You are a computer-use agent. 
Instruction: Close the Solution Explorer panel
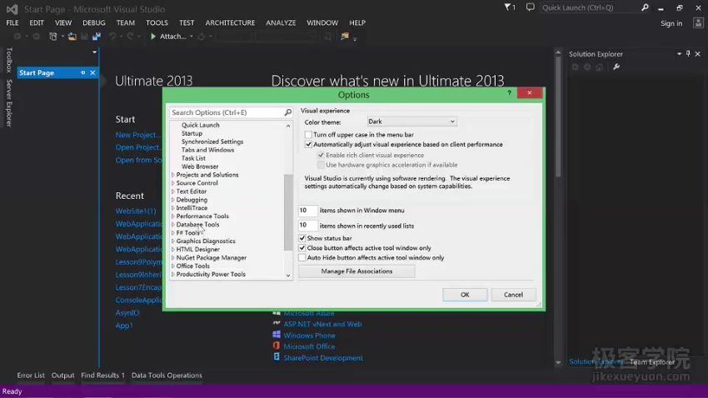tap(698, 53)
